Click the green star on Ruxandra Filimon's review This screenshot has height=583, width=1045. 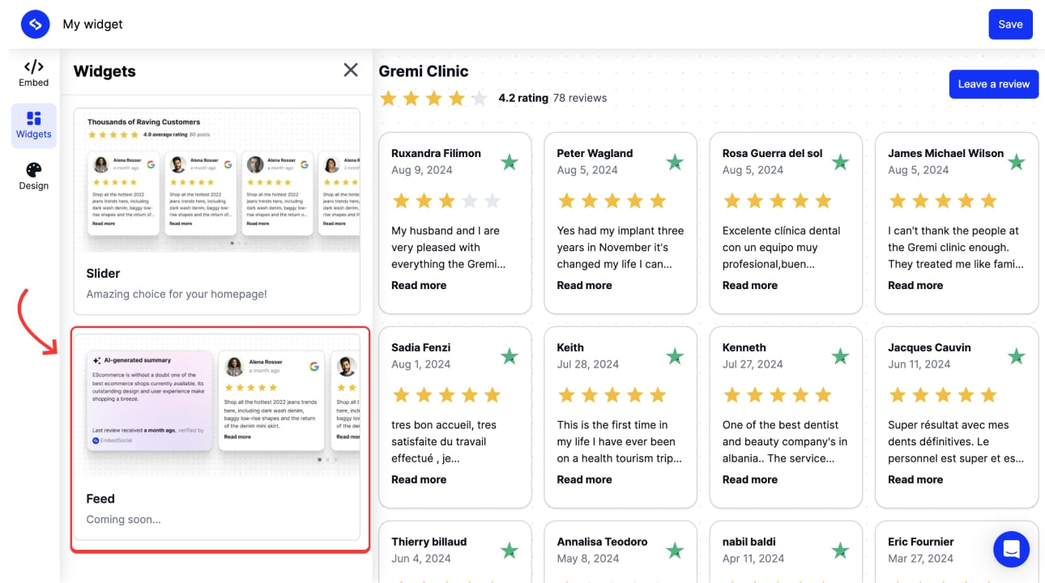[x=510, y=162]
